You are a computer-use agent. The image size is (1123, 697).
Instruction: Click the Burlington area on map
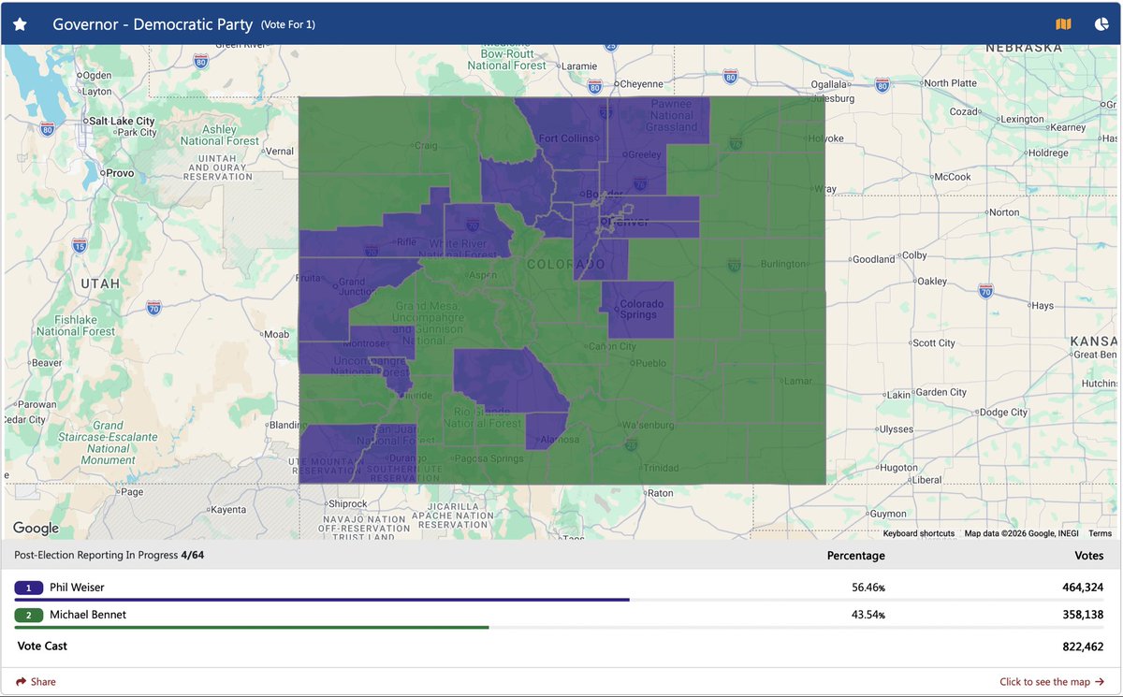click(x=781, y=264)
